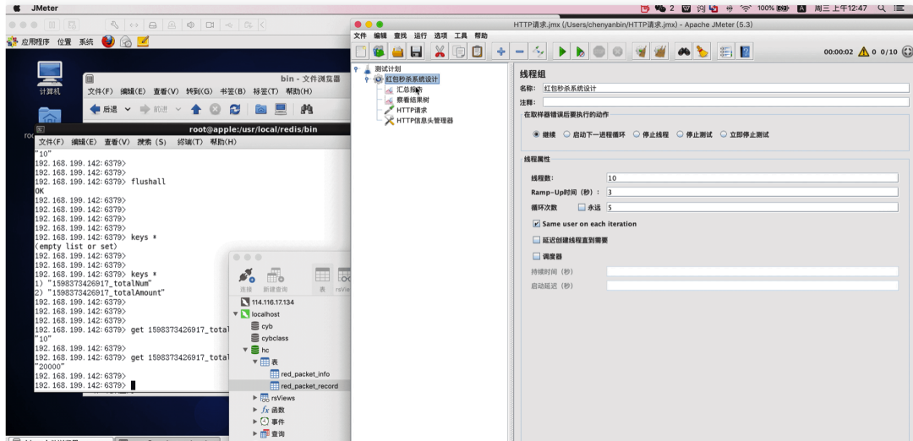Select the Stop Thread radio button

(637, 134)
